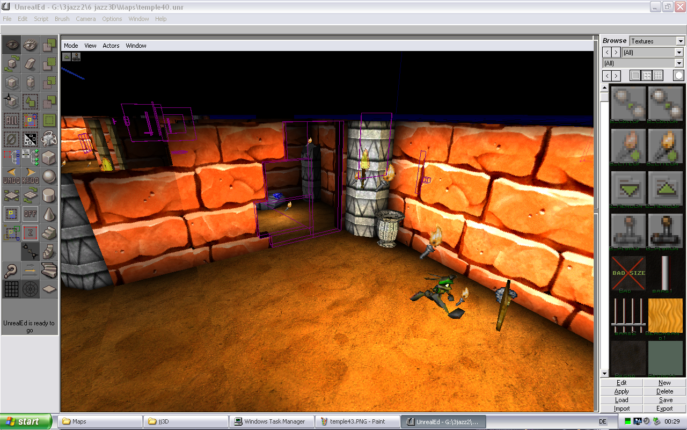This screenshot has height=430, width=687.
Task: Click the Select None crossed-circle icon
Action: pos(11,139)
